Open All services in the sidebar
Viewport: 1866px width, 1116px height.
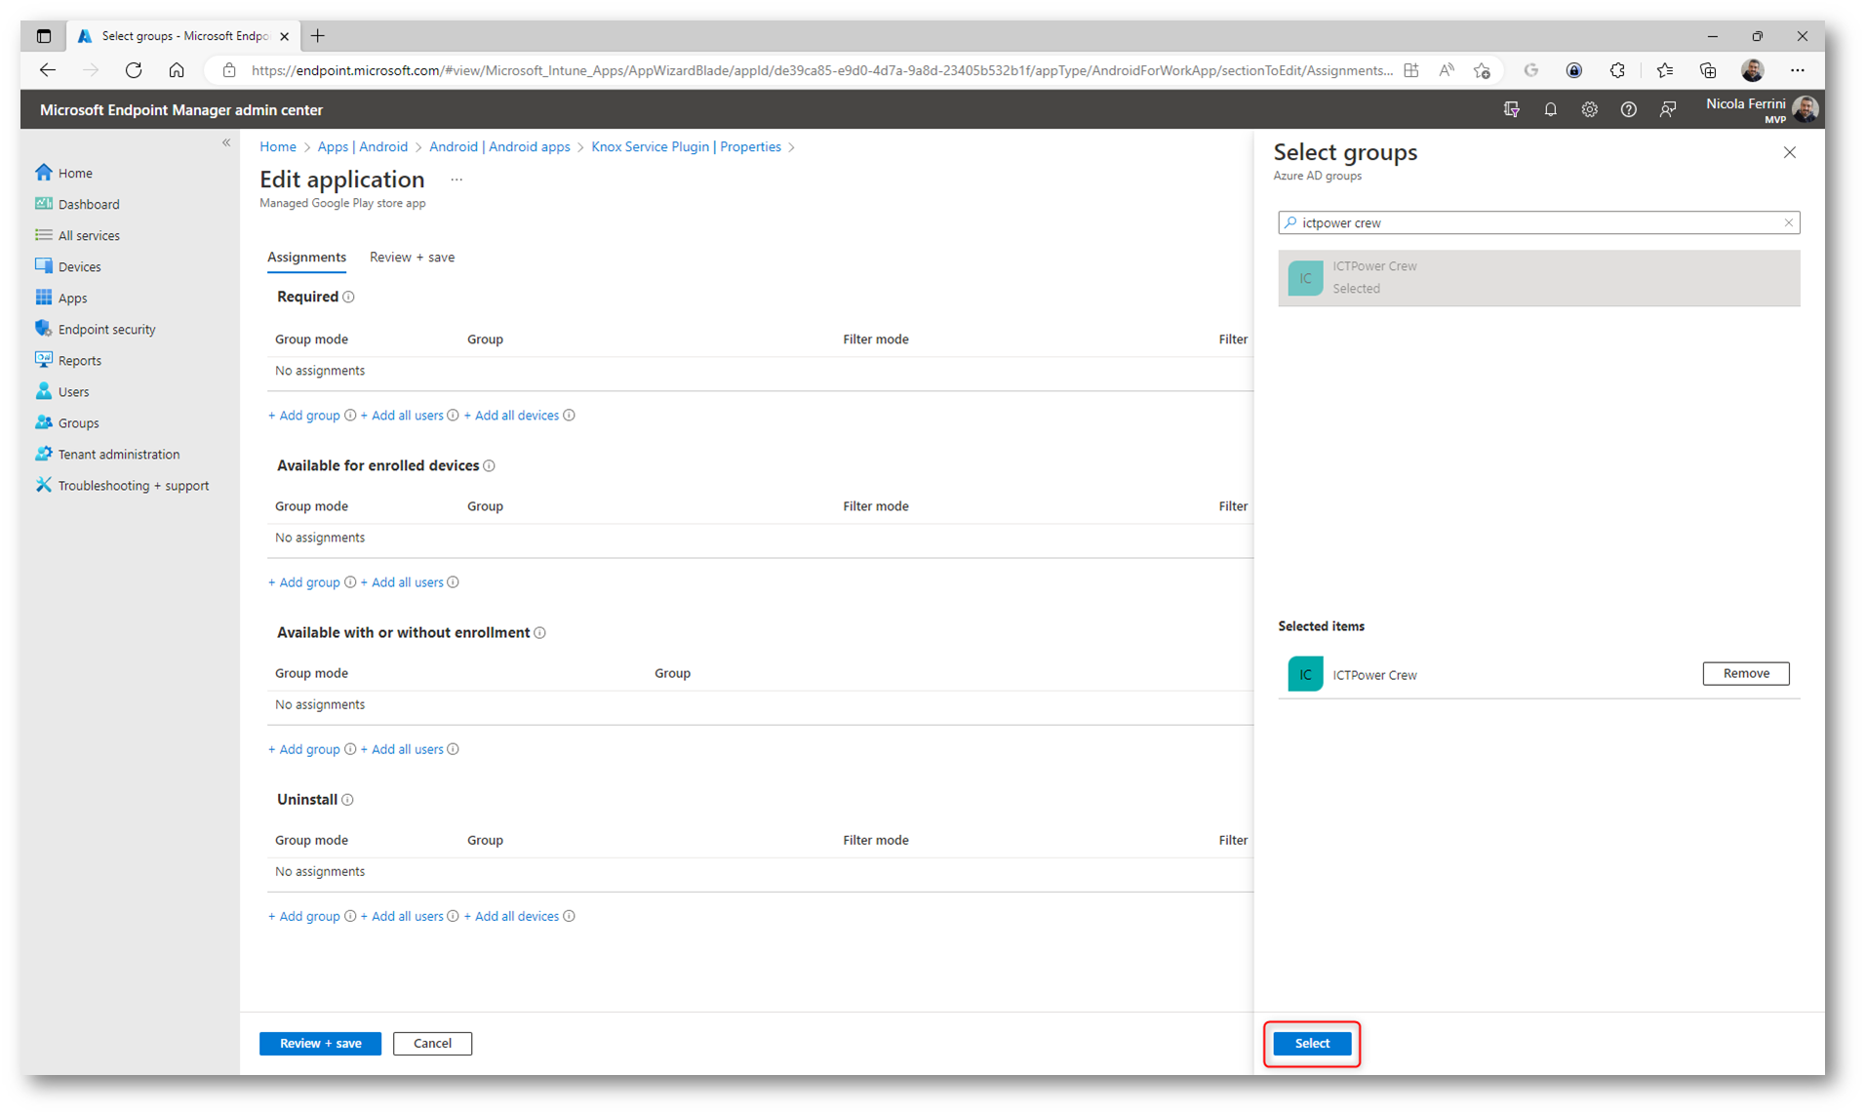point(89,235)
